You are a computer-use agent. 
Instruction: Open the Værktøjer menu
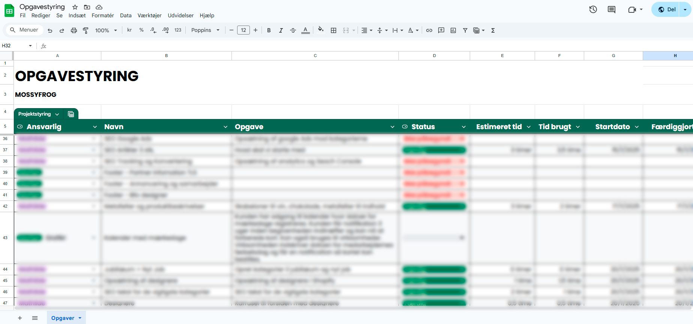tap(149, 15)
